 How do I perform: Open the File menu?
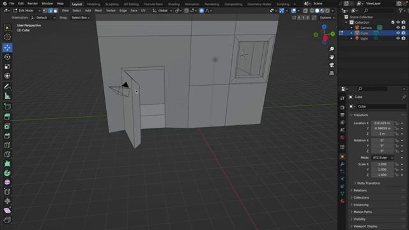pyautogui.click(x=12, y=4)
